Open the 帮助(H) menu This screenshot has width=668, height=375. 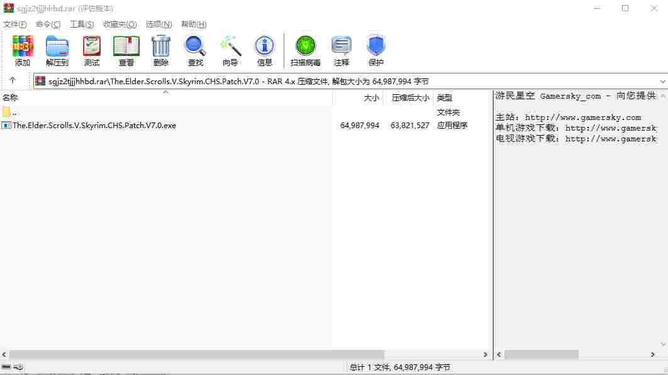point(194,24)
